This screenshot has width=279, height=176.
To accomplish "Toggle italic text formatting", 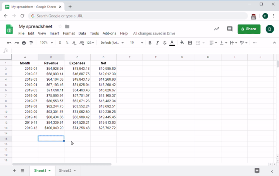I will pos(157,43).
